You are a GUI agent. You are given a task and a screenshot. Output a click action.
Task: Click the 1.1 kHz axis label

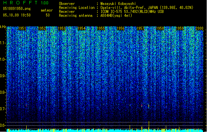click(3, 43)
